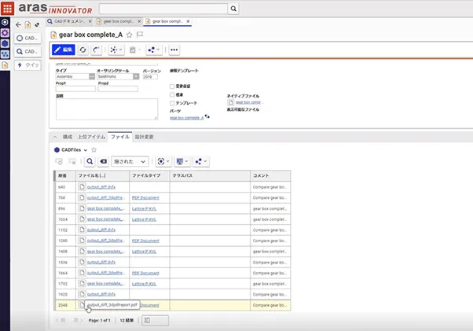Switch to the 構成 tab
Image resolution: width=473 pixels, height=331 pixels.
tap(68, 137)
